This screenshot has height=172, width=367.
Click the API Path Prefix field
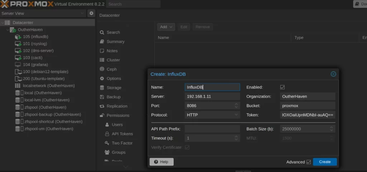click(212, 129)
